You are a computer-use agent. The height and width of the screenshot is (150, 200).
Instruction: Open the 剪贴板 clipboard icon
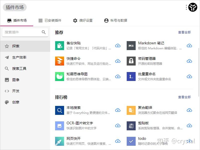(131, 126)
